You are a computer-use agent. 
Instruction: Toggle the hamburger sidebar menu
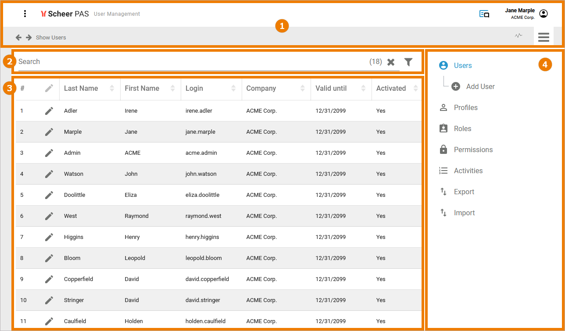544,37
